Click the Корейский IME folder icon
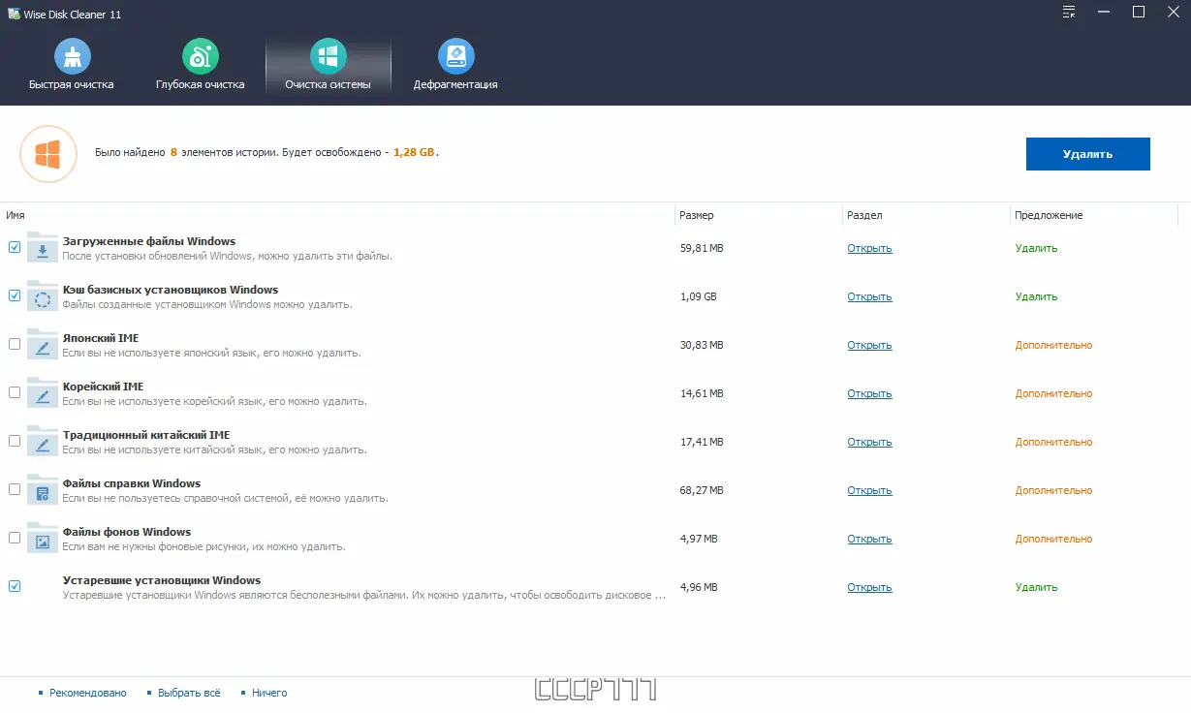The width and height of the screenshot is (1191, 713). coord(43,393)
